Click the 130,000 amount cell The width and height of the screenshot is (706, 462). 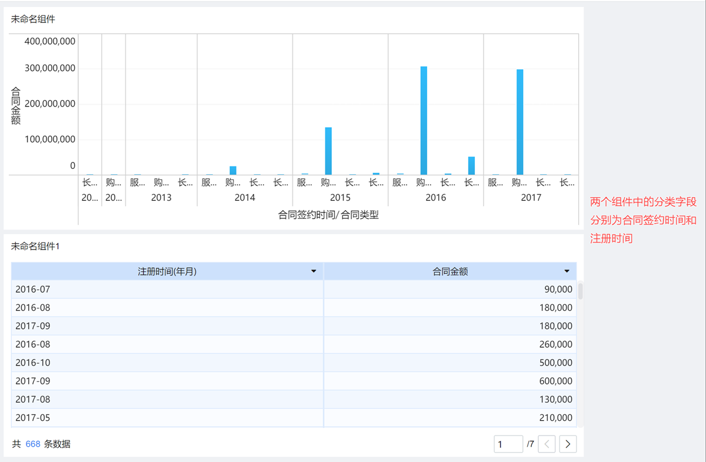pos(450,399)
